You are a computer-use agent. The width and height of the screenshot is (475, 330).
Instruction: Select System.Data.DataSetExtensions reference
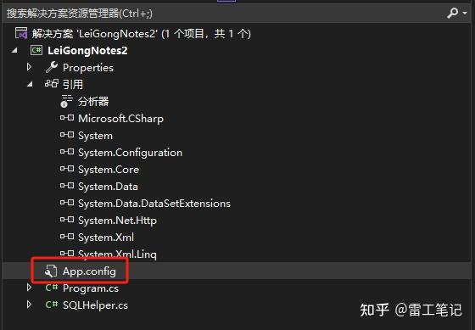pos(154,204)
